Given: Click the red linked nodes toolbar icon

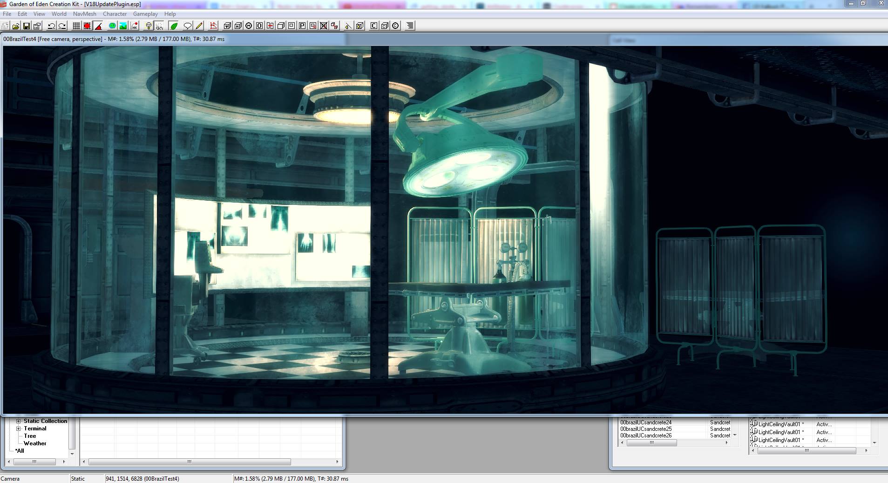Looking at the screenshot, I should pyautogui.click(x=334, y=26).
